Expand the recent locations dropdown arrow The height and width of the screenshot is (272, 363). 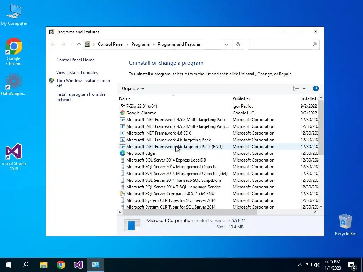point(72,44)
